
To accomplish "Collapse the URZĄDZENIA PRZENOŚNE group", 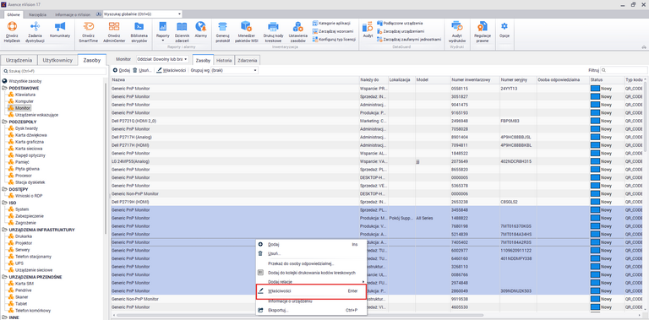I will pyautogui.click(x=4, y=277).
